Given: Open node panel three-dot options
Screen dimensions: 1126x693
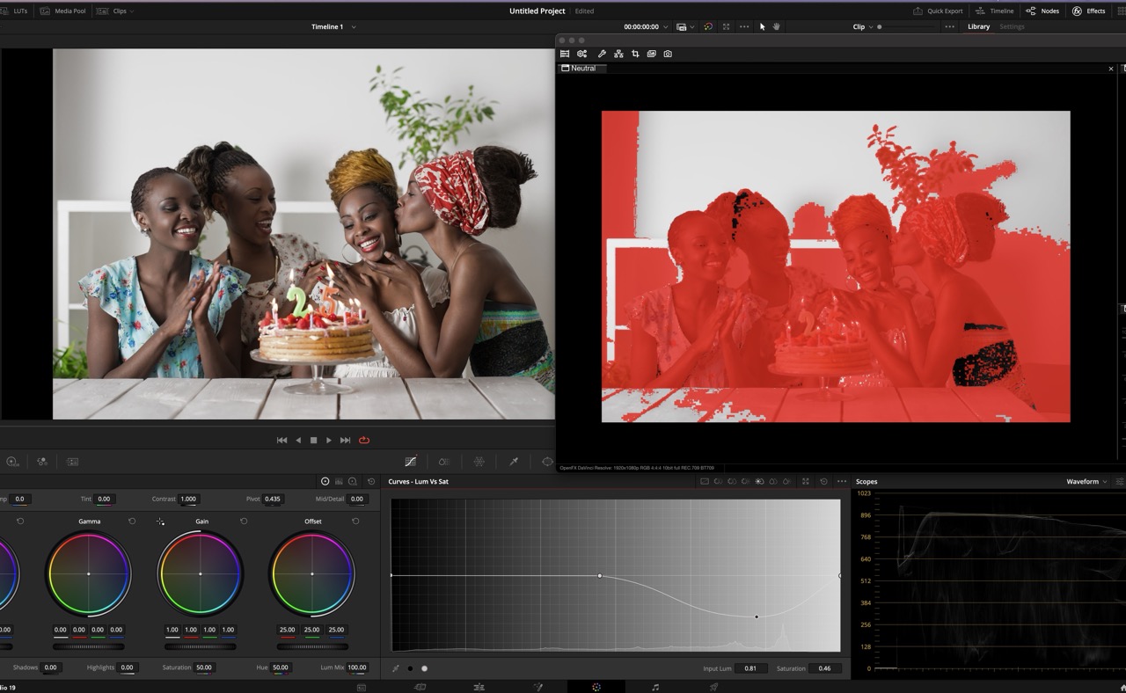Looking at the screenshot, I should tap(949, 26).
